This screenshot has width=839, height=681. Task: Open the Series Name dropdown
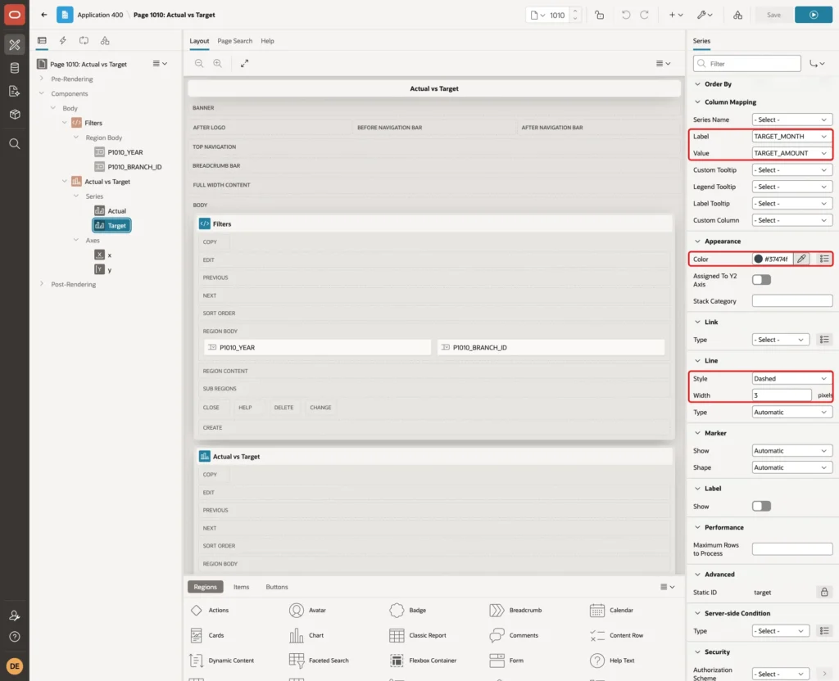791,120
